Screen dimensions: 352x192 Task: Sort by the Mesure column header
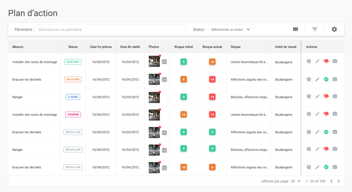[x=18, y=47]
